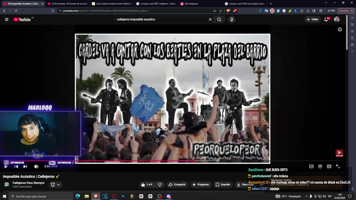This screenshot has height=200, width=356.
Task: Toggle subtitles on the player
Action: (311, 166)
